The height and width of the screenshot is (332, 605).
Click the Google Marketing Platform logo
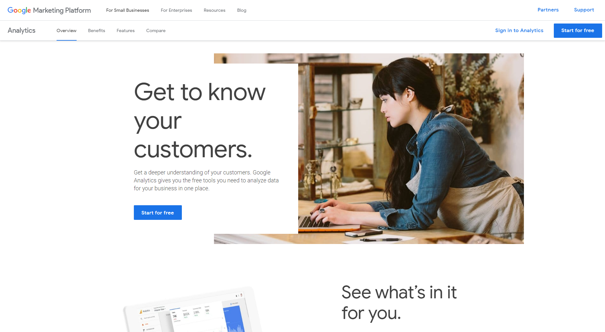coord(49,10)
